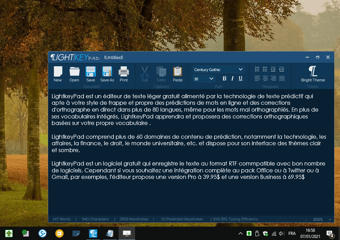Click the LightkeyPad logo in title bar
The height and width of the screenshot is (240, 340).
coord(75,57)
